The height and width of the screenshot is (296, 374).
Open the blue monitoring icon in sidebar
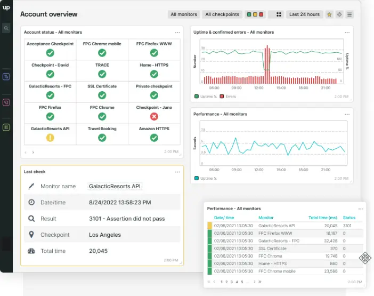[6, 77]
